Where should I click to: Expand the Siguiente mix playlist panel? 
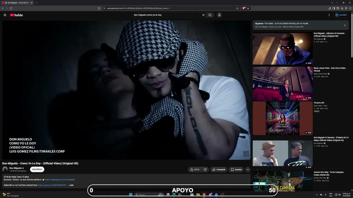pyautogui.click(x=345, y=25)
